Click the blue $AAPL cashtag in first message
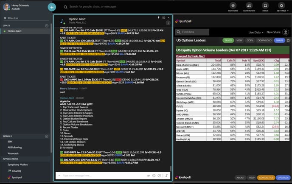Viewport: 292px width, 184px height. pyautogui.click(x=121, y=33)
